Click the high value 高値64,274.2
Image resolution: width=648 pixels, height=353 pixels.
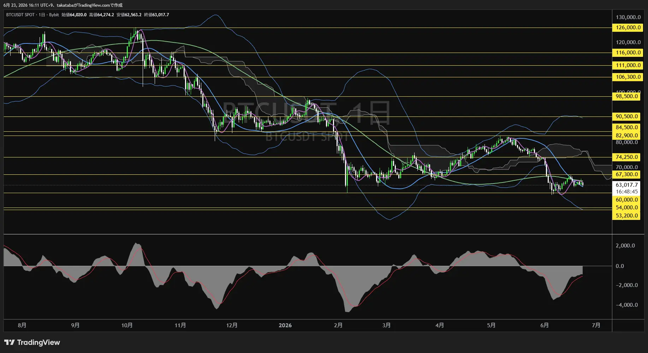101,15
